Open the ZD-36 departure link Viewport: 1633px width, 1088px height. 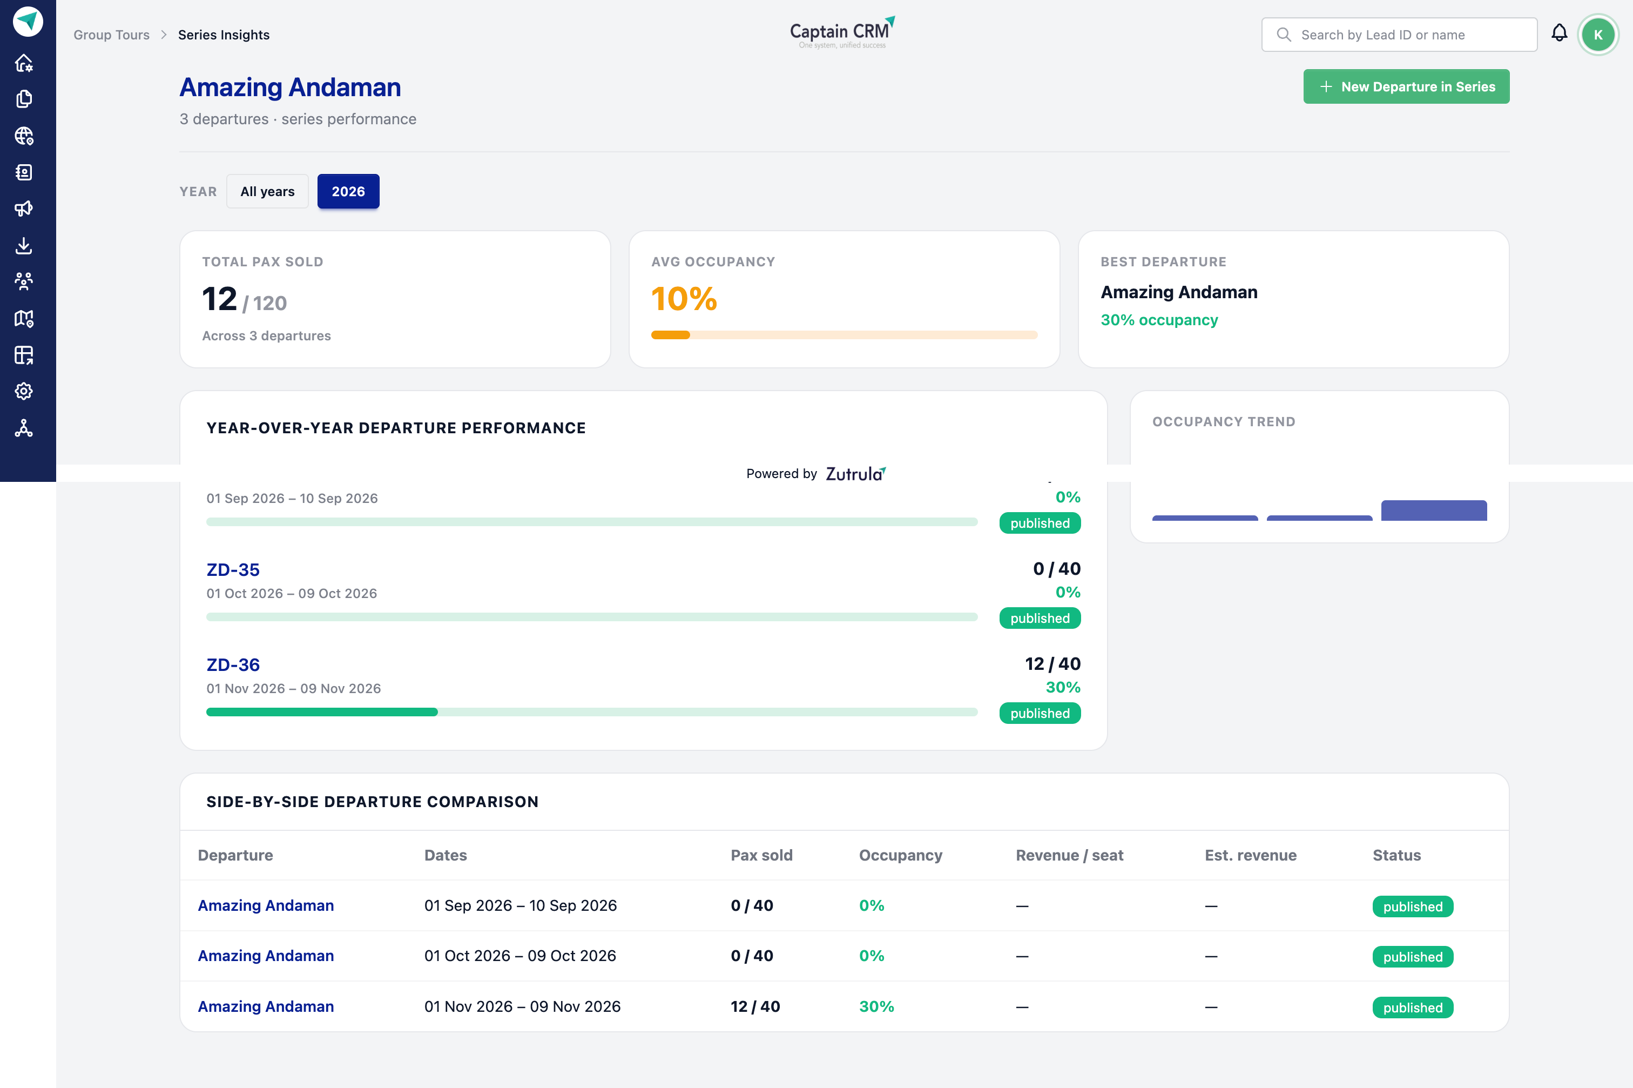tap(233, 664)
